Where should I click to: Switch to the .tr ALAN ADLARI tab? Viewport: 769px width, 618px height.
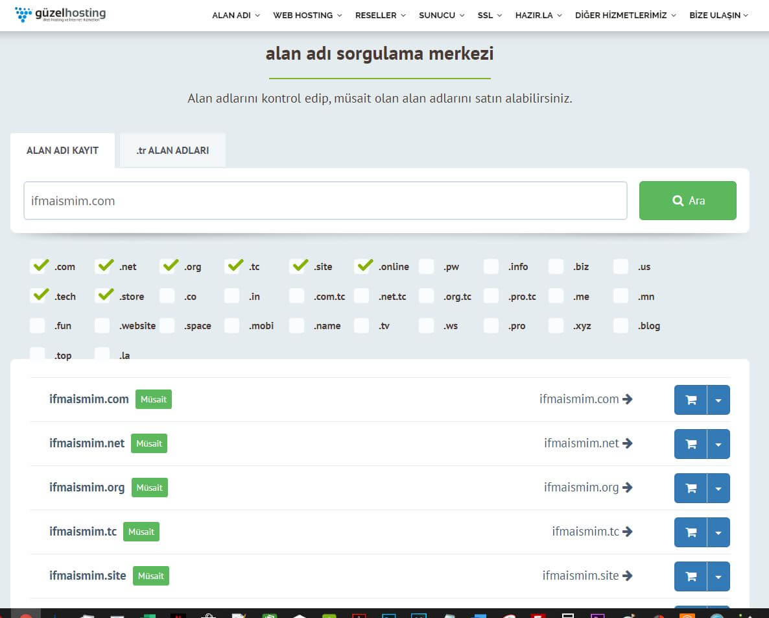pyautogui.click(x=172, y=150)
